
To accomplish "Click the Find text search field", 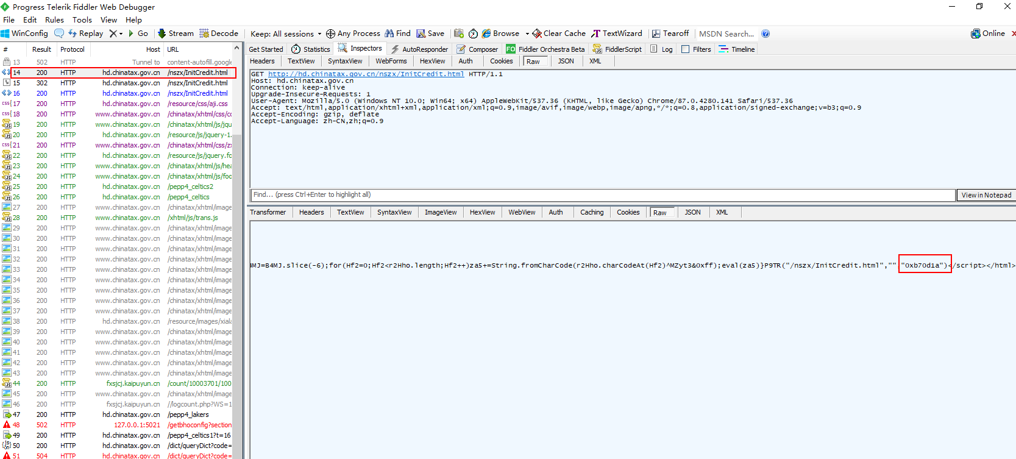I will [602, 195].
